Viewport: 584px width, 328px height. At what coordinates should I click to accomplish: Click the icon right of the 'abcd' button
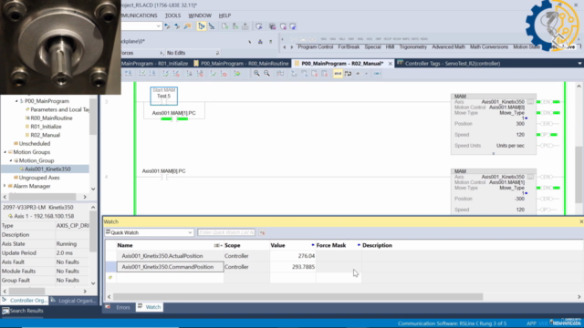(348, 74)
